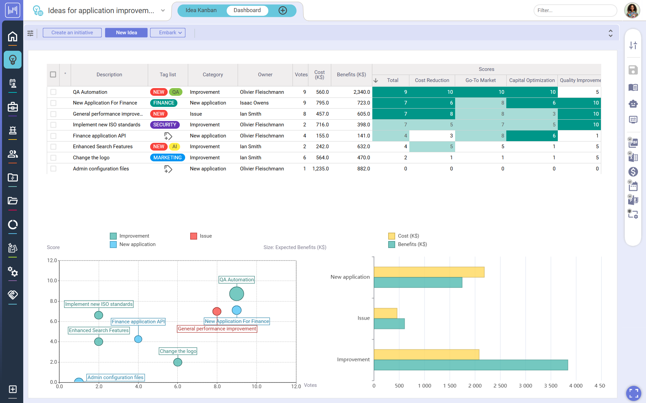This screenshot has width=646, height=403.
Task: Select the Ideas lightbulb icon in sidebar
Action: [x=12, y=59]
